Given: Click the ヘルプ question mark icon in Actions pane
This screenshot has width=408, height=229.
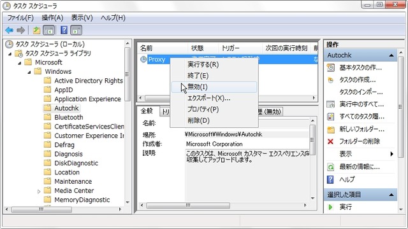Looking at the screenshot, I should coord(330,179).
